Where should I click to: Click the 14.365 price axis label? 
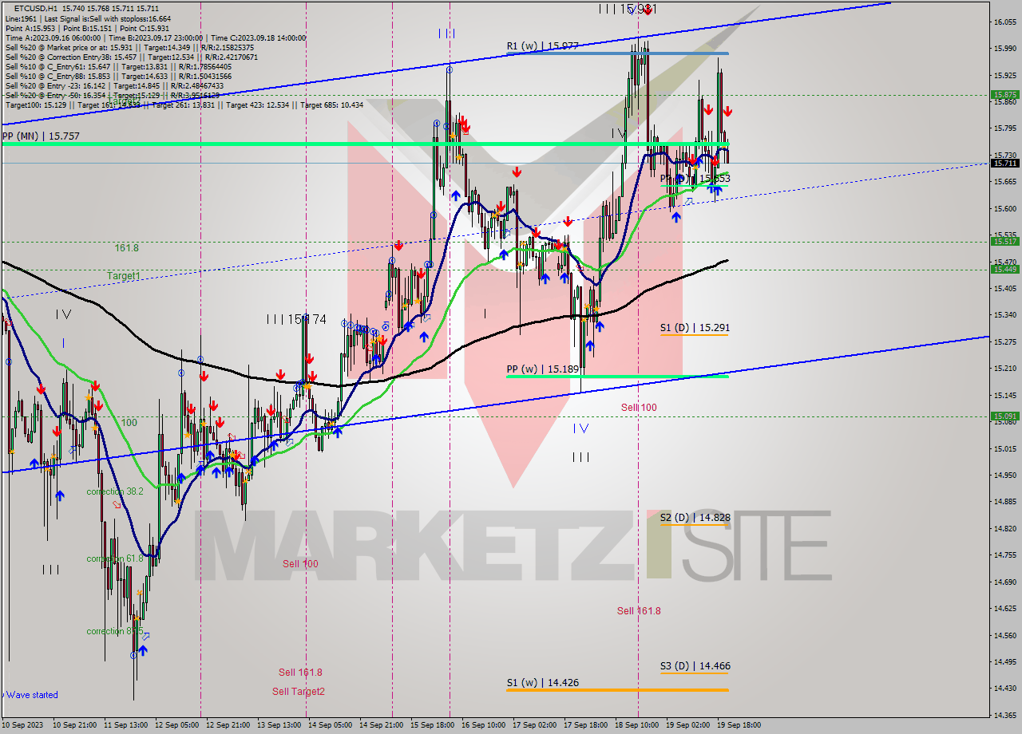[1005, 715]
